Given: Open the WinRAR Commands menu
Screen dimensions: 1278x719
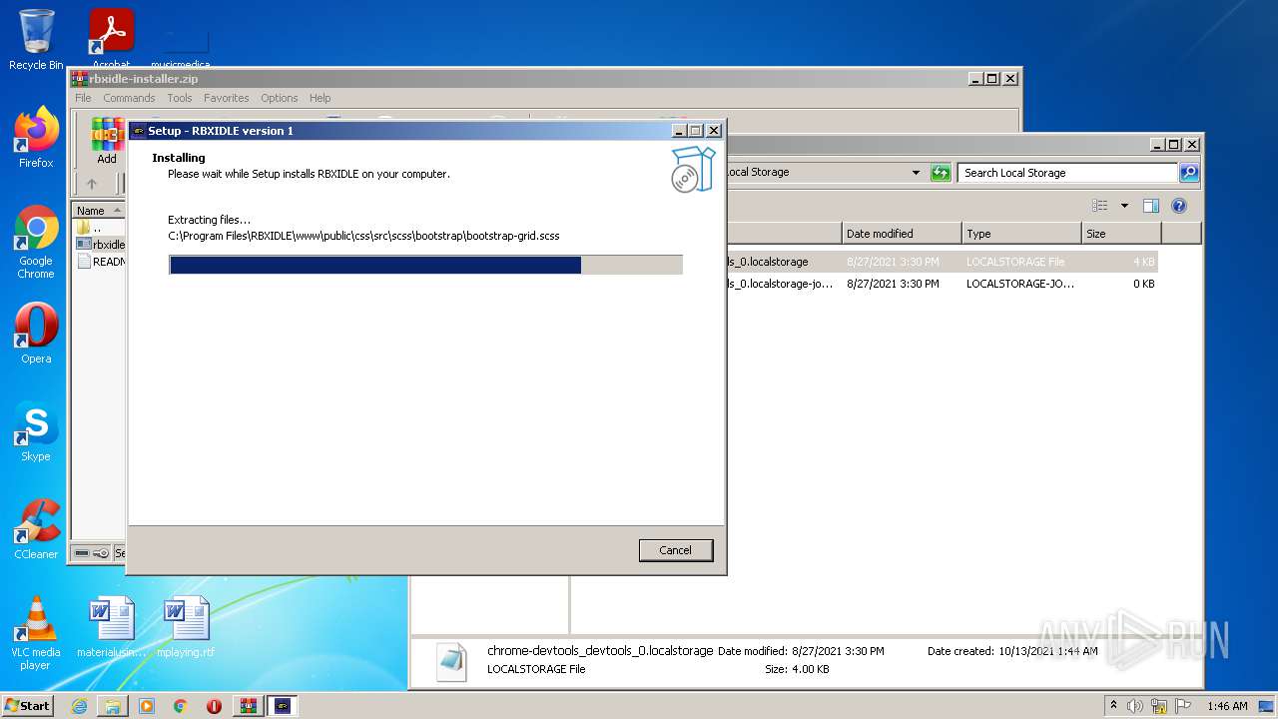Looking at the screenshot, I should [x=129, y=98].
